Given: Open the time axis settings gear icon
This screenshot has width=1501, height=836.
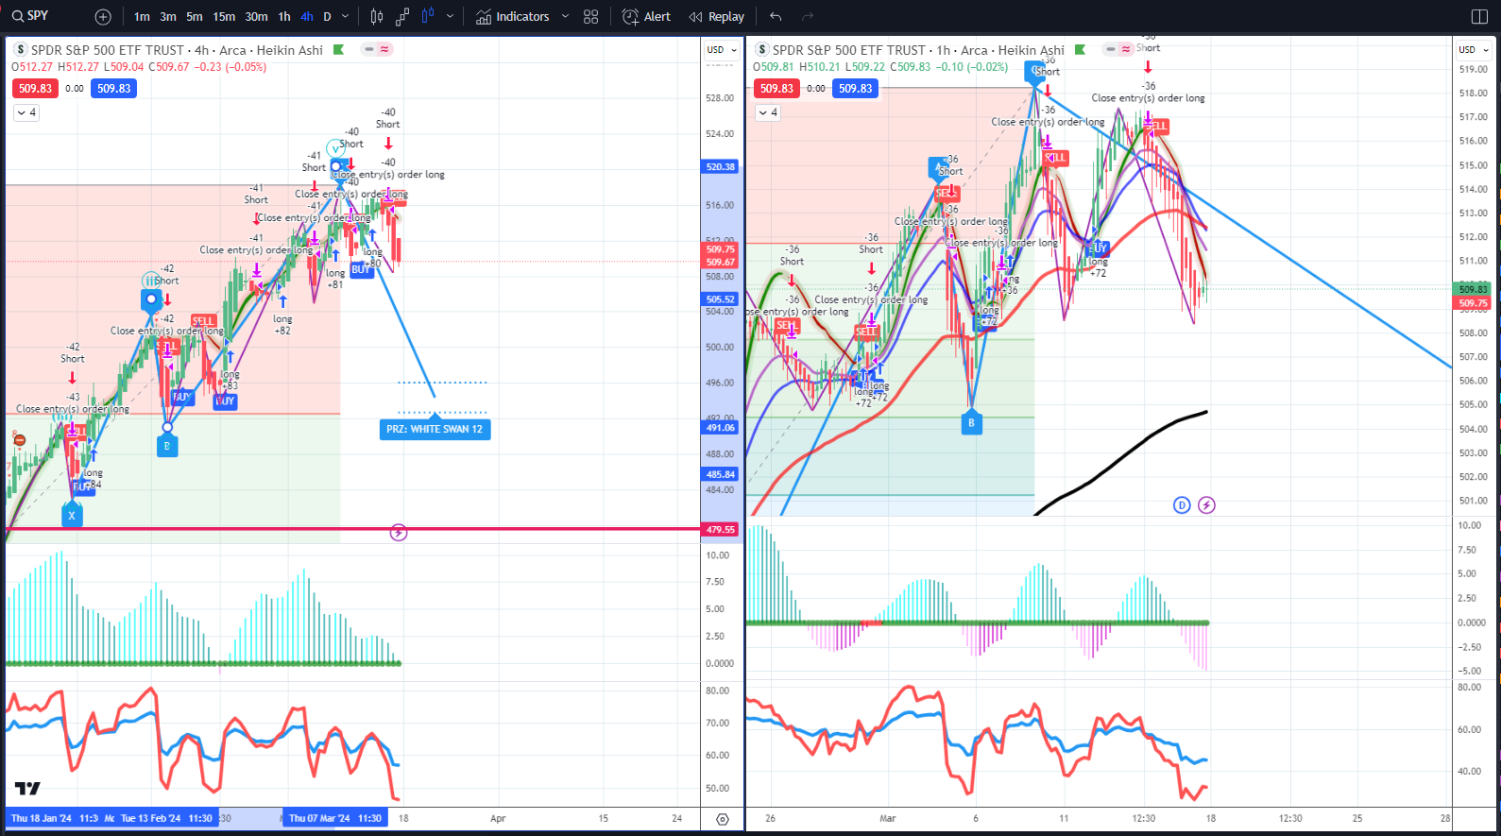Looking at the screenshot, I should pos(723,819).
